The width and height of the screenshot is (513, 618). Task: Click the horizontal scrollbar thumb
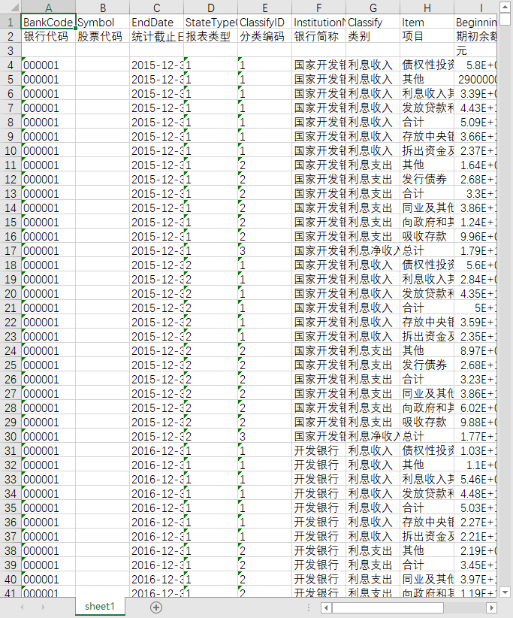pyautogui.click(x=388, y=607)
